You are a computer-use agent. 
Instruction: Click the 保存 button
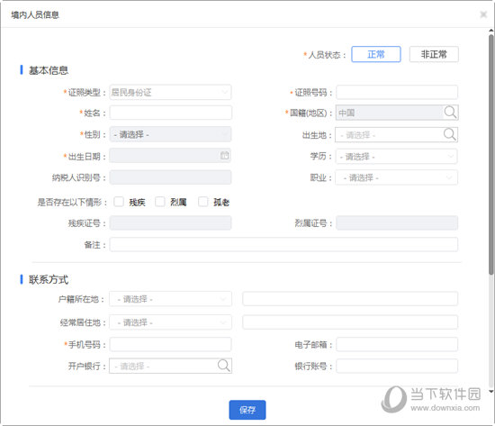(x=247, y=410)
